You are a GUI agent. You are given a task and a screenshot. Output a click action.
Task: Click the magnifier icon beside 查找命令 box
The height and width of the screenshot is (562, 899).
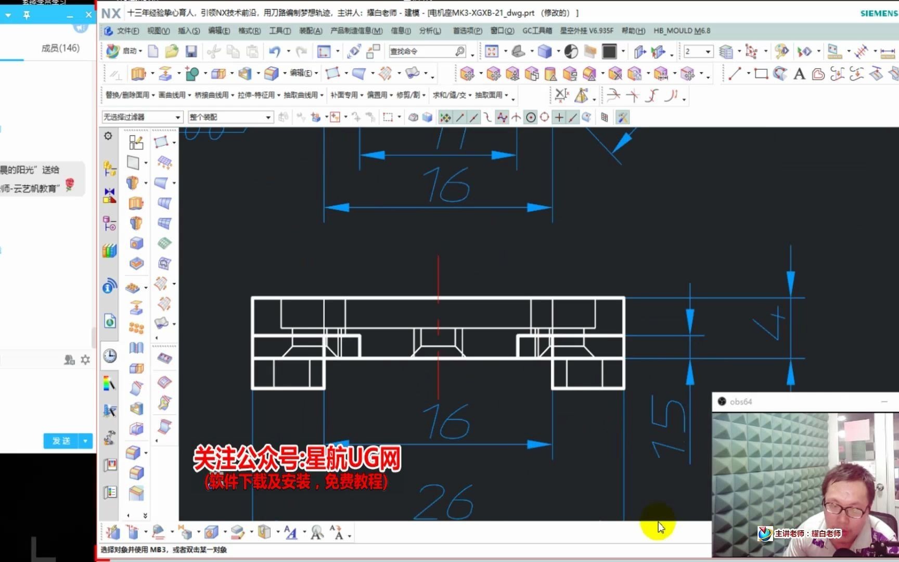(x=459, y=51)
